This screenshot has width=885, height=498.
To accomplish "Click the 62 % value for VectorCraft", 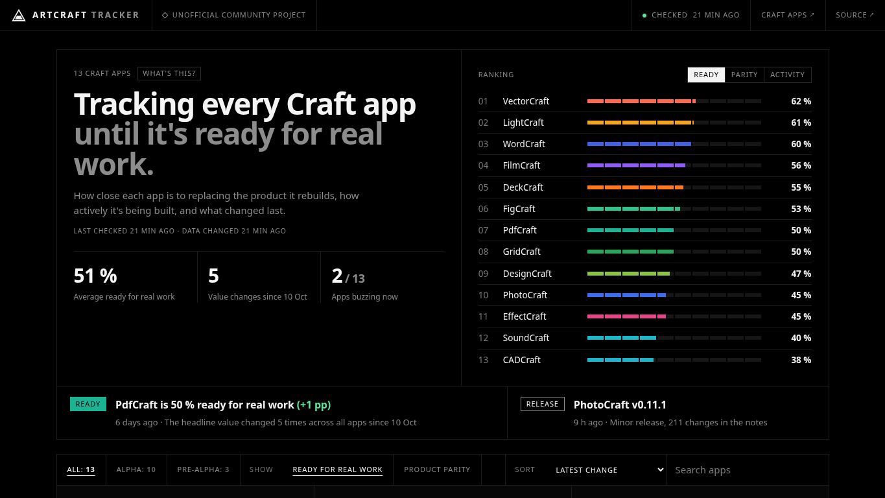I will pyautogui.click(x=801, y=101).
